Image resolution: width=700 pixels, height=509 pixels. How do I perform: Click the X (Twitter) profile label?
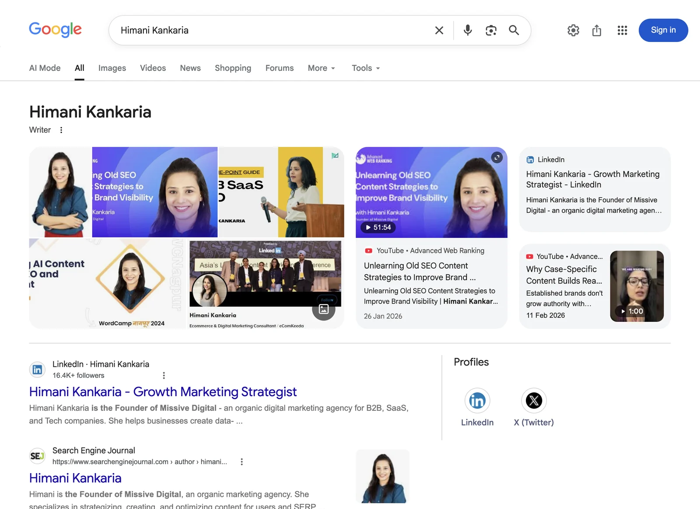(534, 422)
